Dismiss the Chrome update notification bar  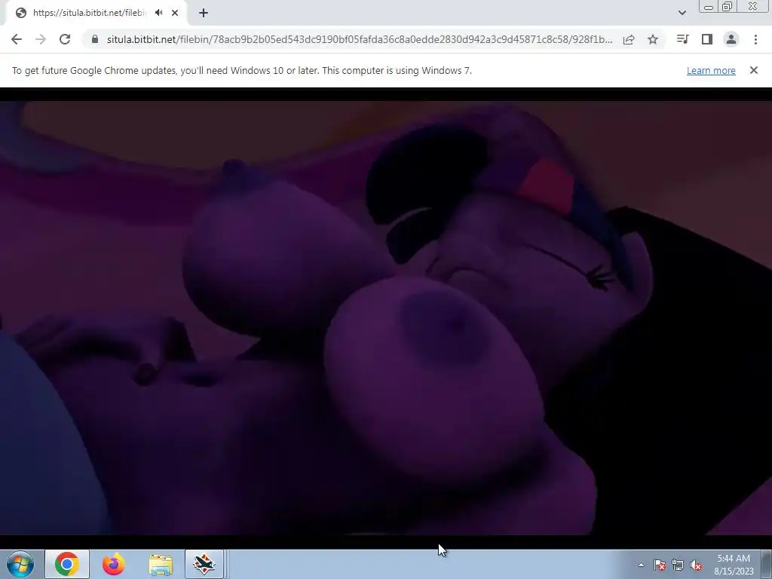(x=754, y=70)
